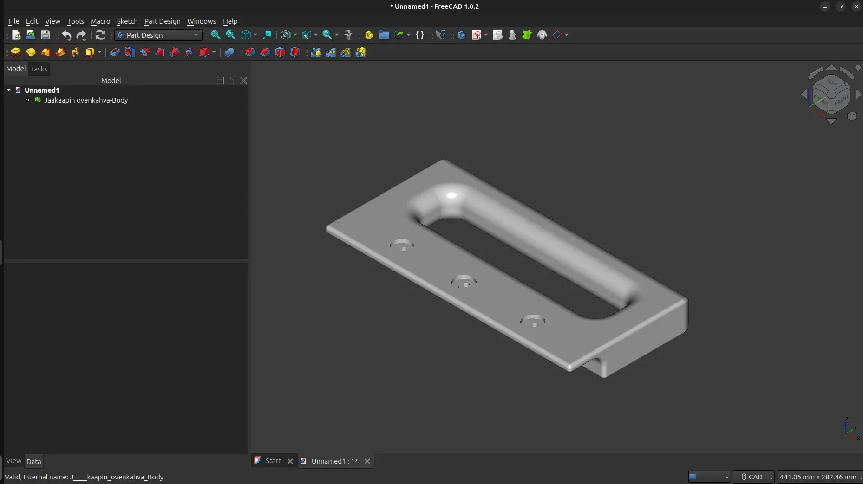Click the Create Body icon

[x=461, y=35]
